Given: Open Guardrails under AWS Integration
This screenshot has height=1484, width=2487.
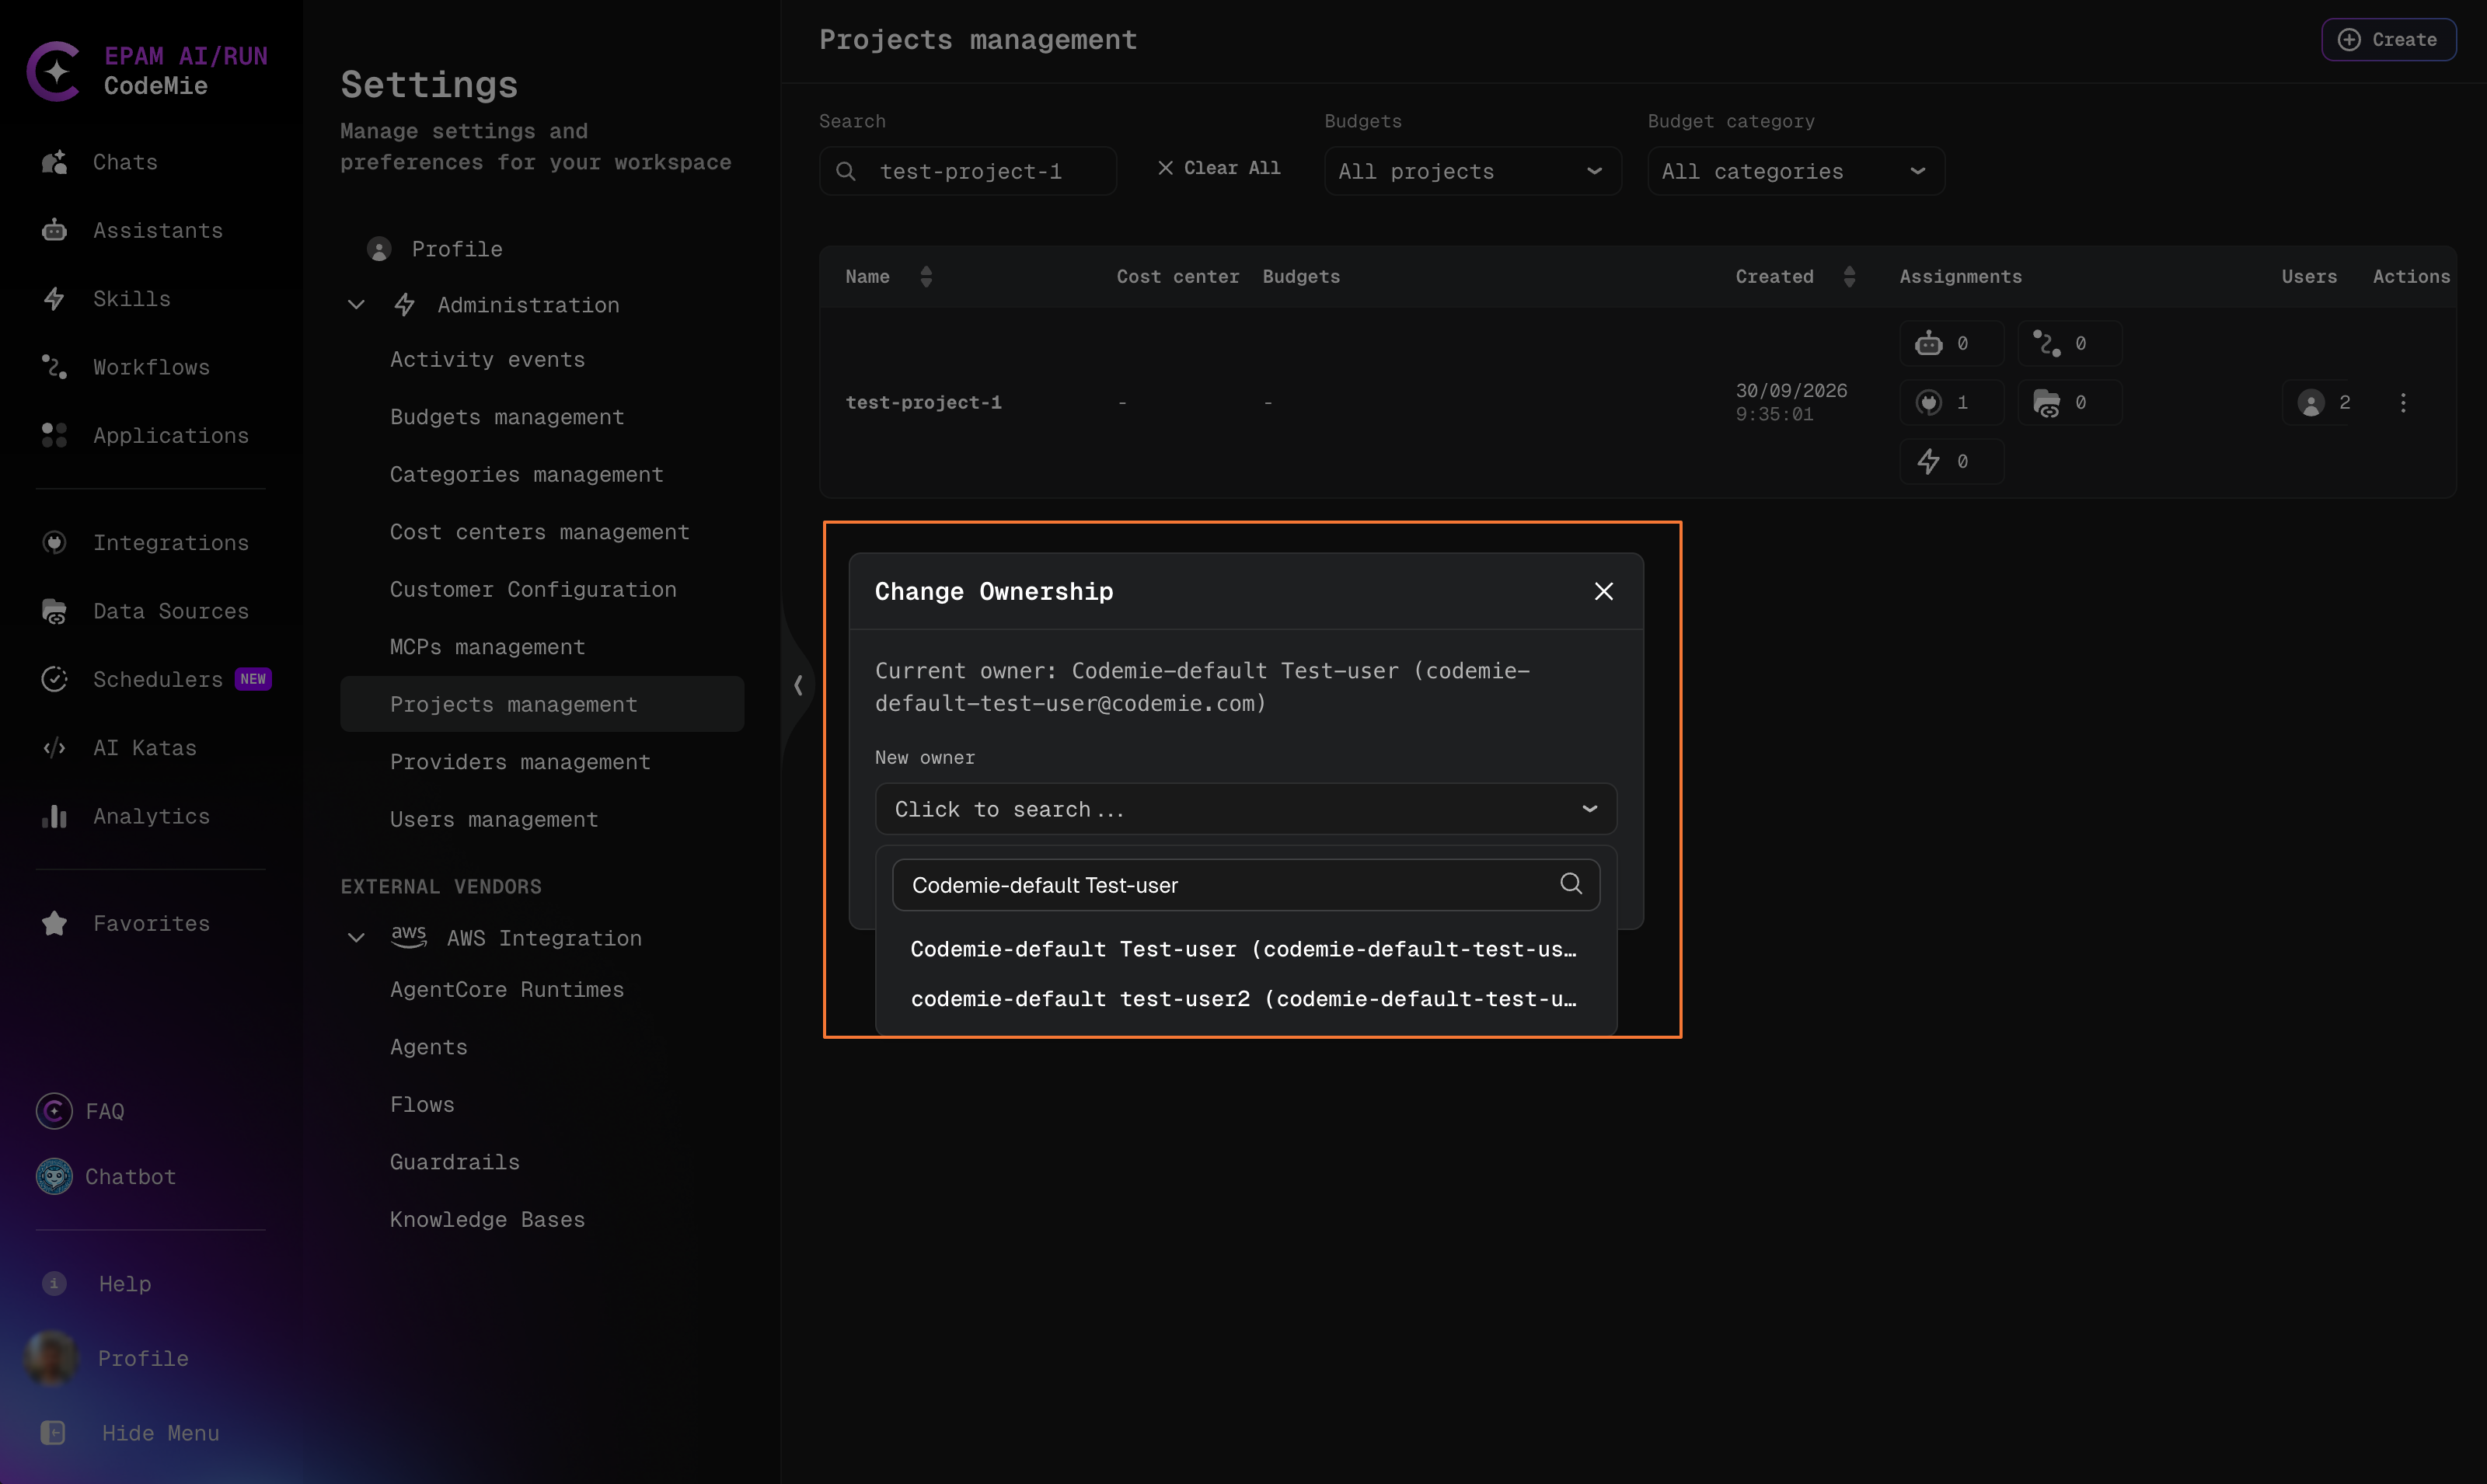Looking at the screenshot, I should (454, 1162).
